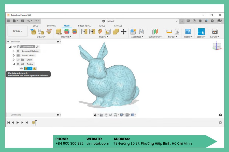229x152 pixels.
Task: Click the Save disk icon
Action: pos(23,21)
